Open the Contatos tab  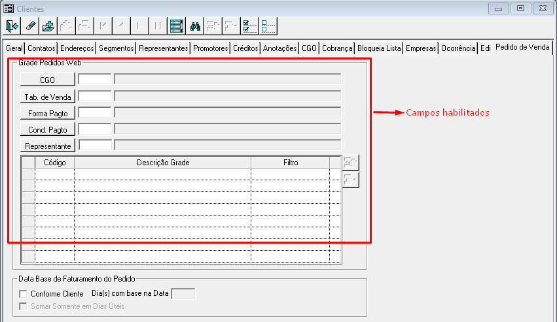pos(41,48)
